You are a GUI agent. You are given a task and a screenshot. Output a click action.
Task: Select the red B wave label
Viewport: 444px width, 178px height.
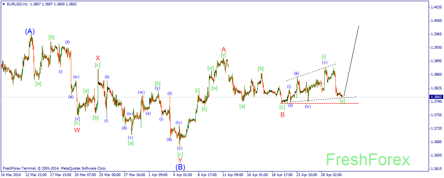(282, 115)
